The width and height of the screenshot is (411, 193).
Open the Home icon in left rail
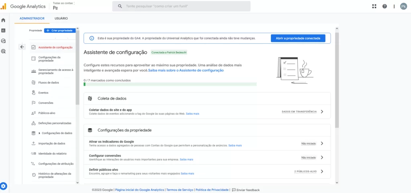point(3,20)
